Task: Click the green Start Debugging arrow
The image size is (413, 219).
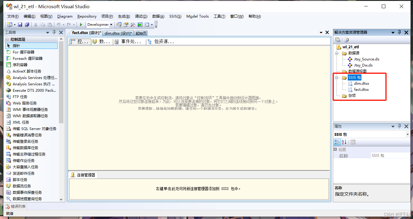Action: coord(81,25)
